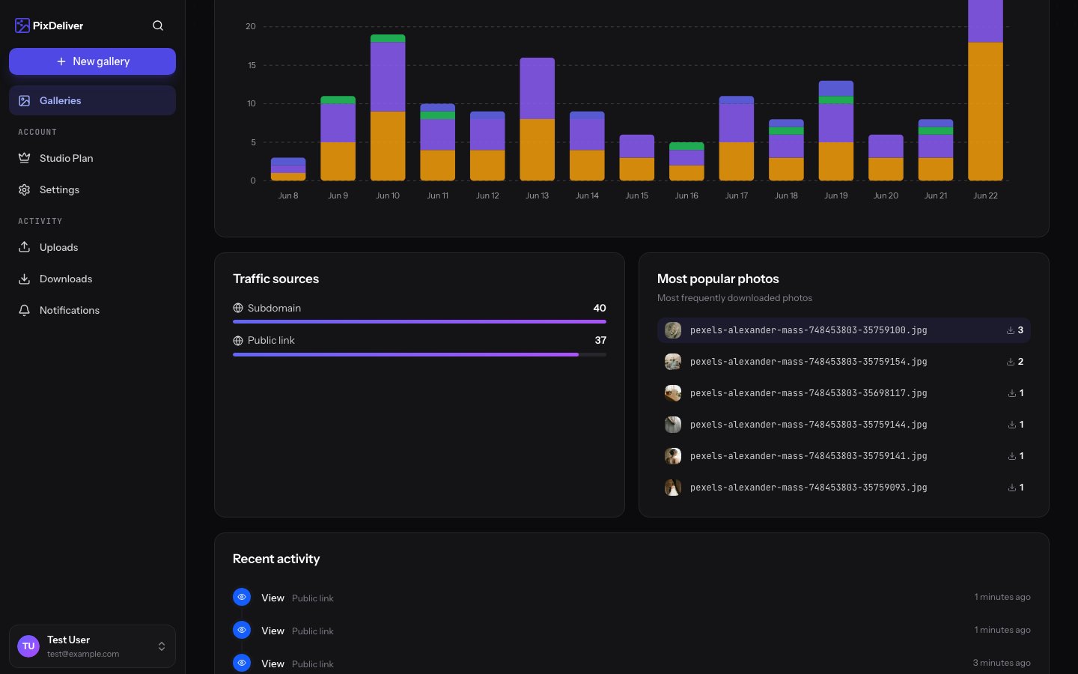Click the Galleries image icon

(25, 100)
